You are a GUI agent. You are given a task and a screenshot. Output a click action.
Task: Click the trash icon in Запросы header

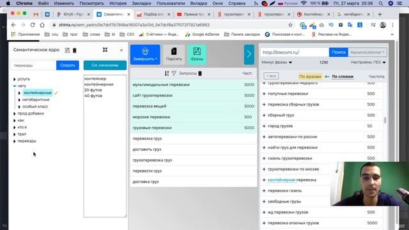click(x=200, y=73)
